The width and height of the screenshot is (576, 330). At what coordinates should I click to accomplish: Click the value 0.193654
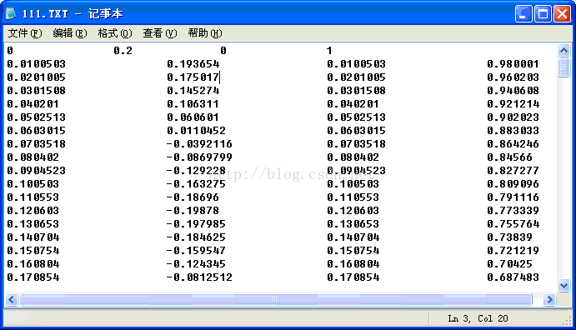pos(193,64)
